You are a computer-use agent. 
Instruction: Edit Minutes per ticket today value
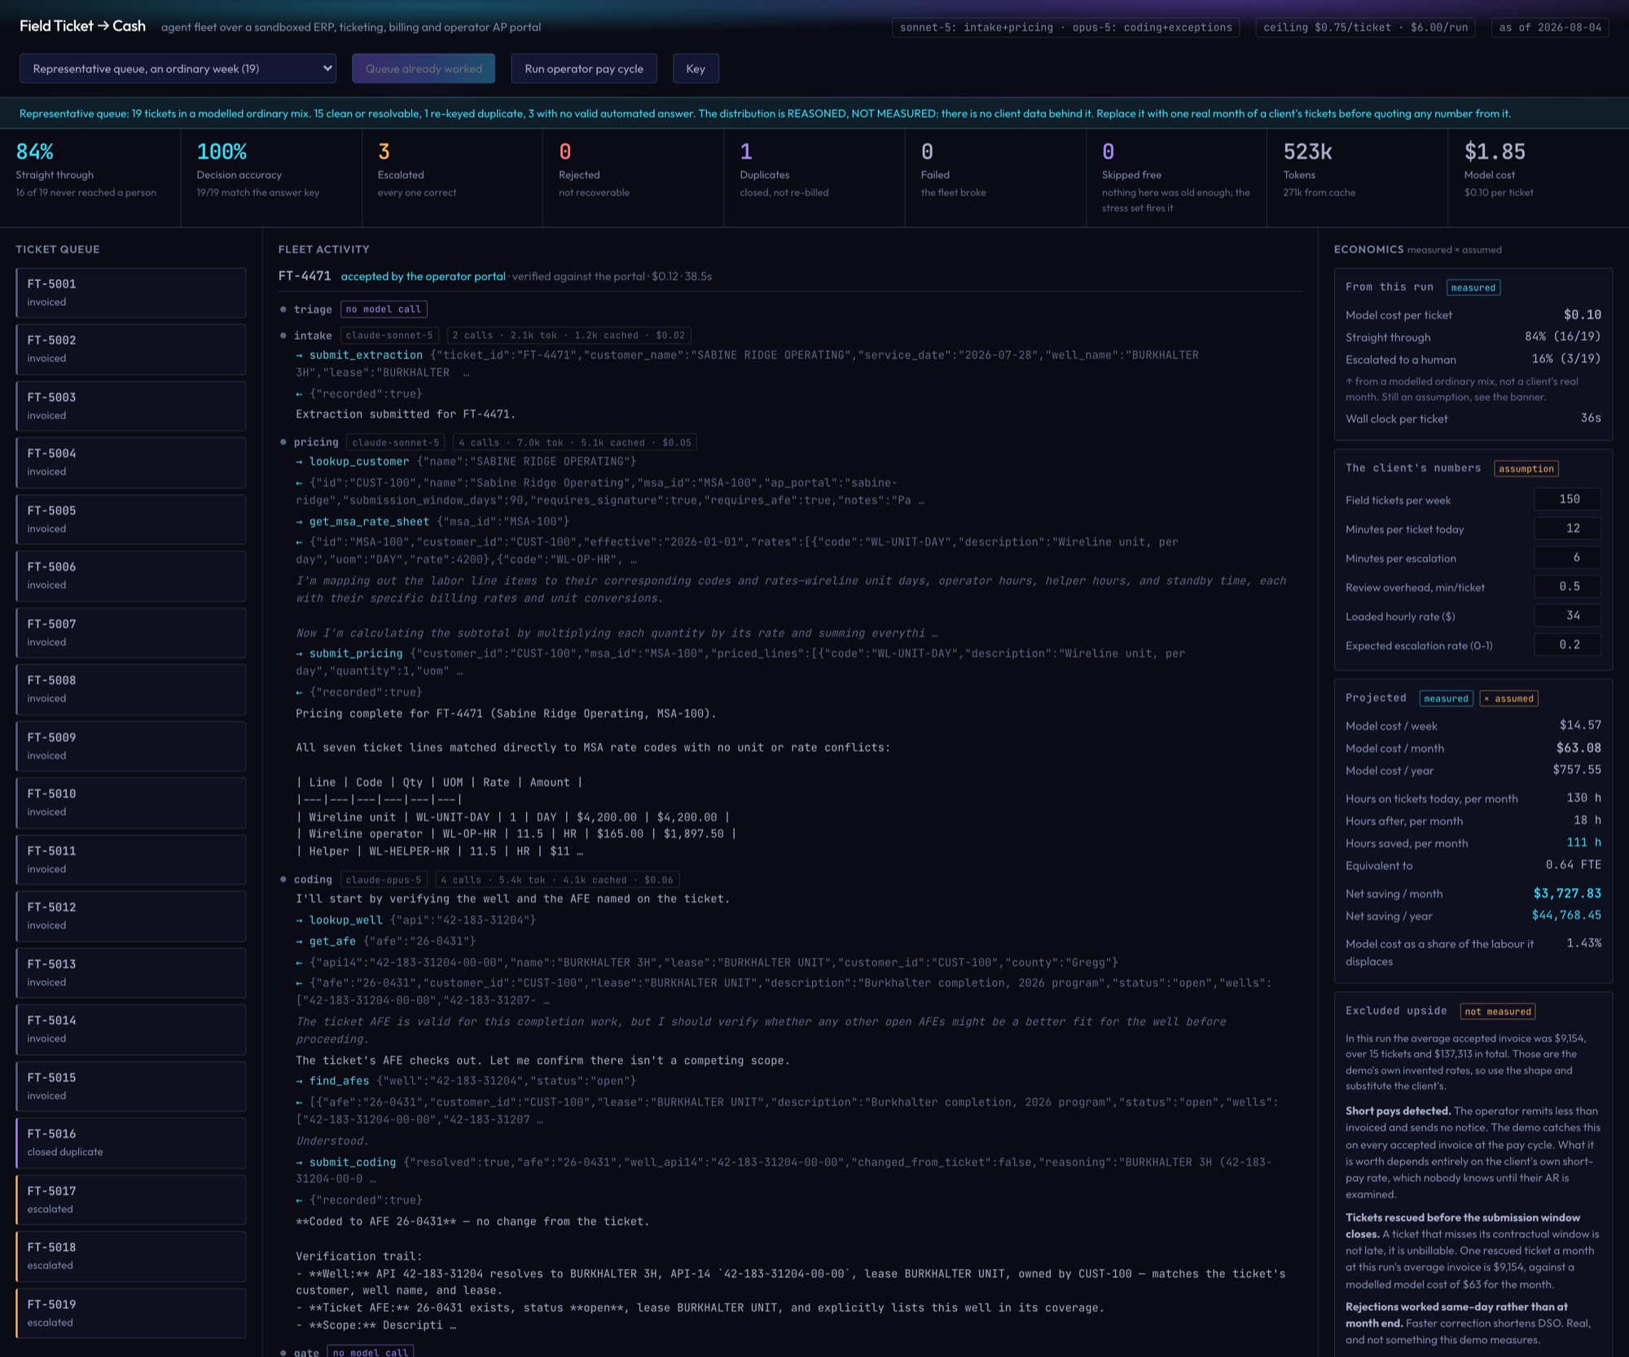1567,529
